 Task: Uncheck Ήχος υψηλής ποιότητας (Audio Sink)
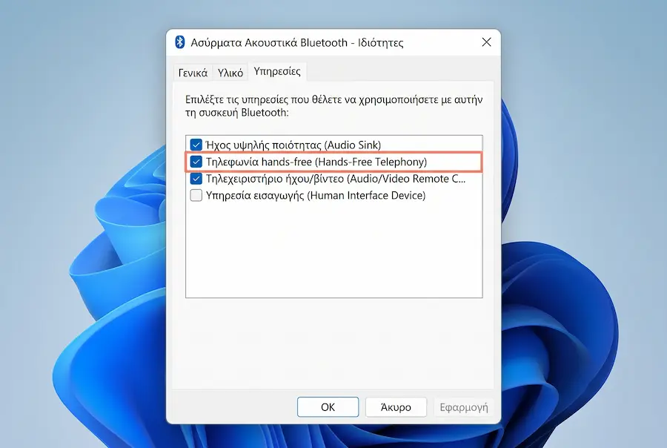click(196, 145)
